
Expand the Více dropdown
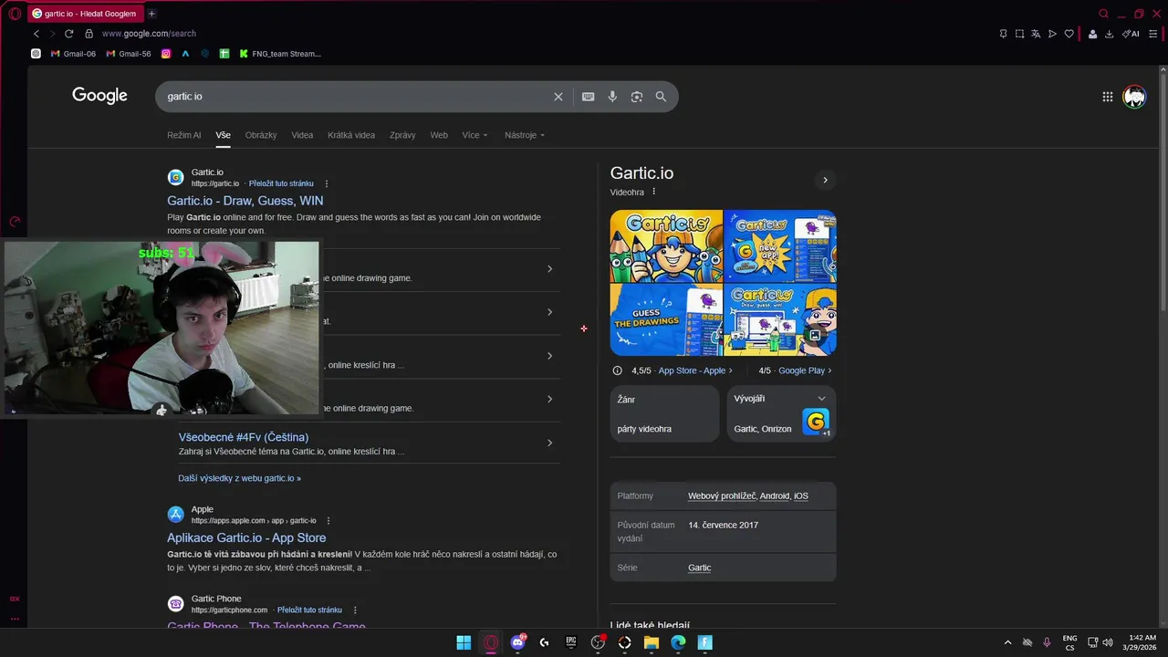(x=474, y=135)
